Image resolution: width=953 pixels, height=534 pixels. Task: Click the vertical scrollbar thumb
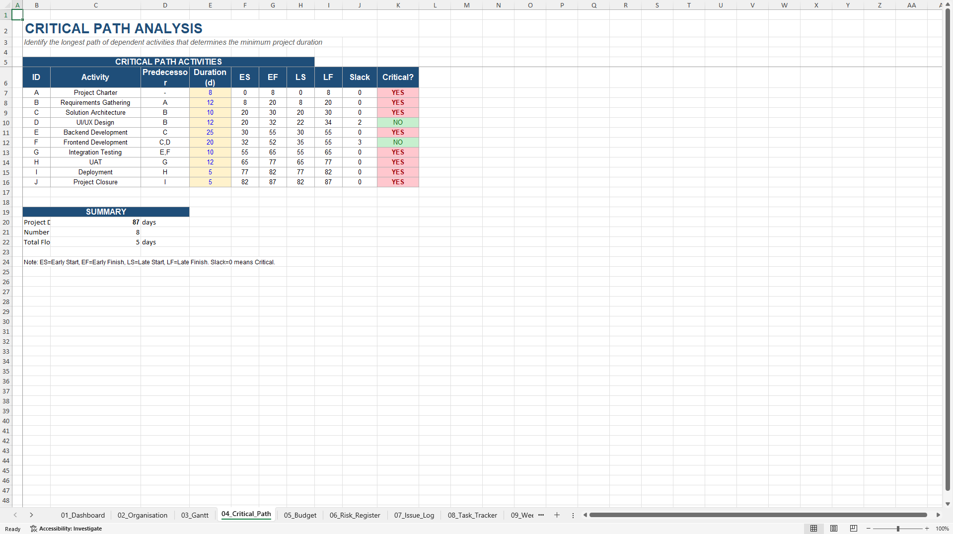[948, 250]
